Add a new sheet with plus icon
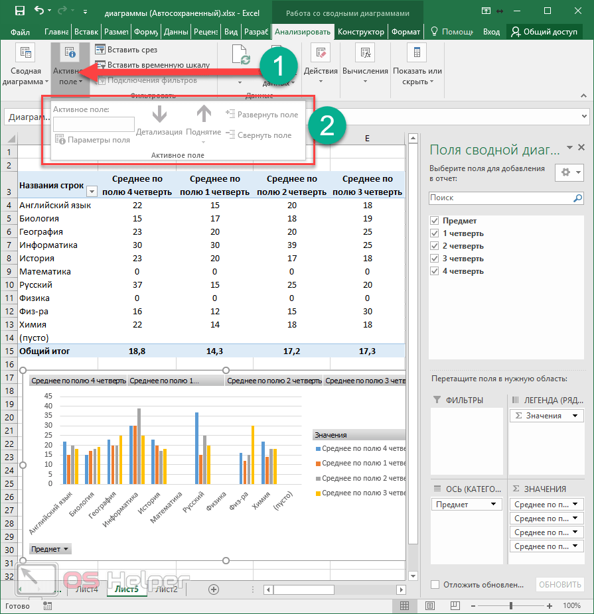Image resolution: width=594 pixels, height=614 pixels. pyautogui.click(x=214, y=589)
